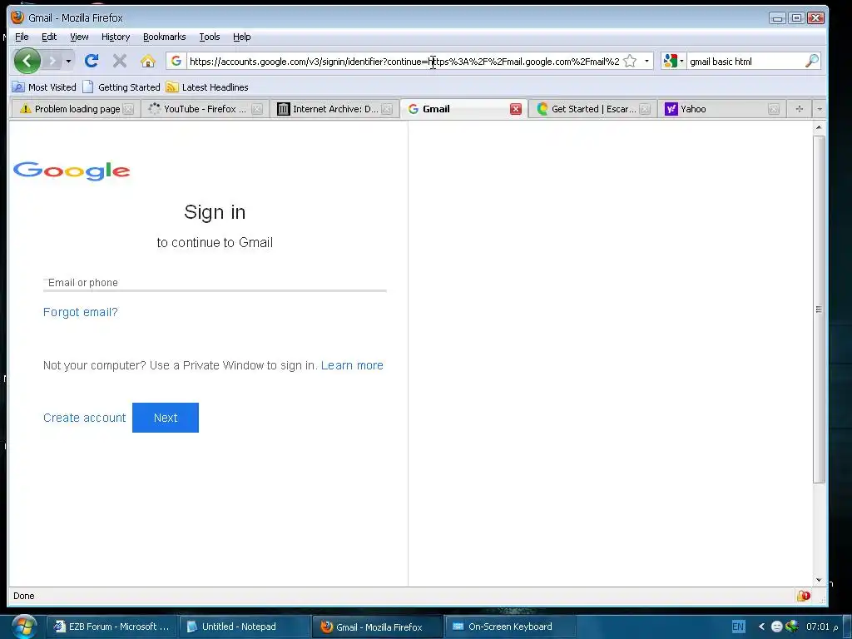Viewport: 852px width, 639px height.
Task: Click the URL address bar field
Action: 404,62
